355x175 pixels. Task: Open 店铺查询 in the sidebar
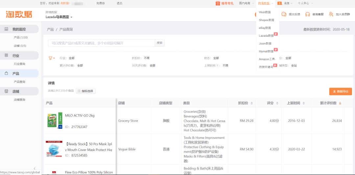point(19,100)
